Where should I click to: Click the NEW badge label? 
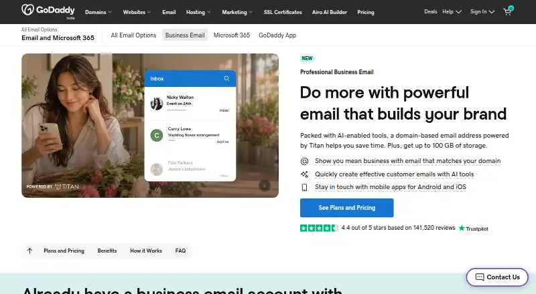pyautogui.click(x=307, y=58)
